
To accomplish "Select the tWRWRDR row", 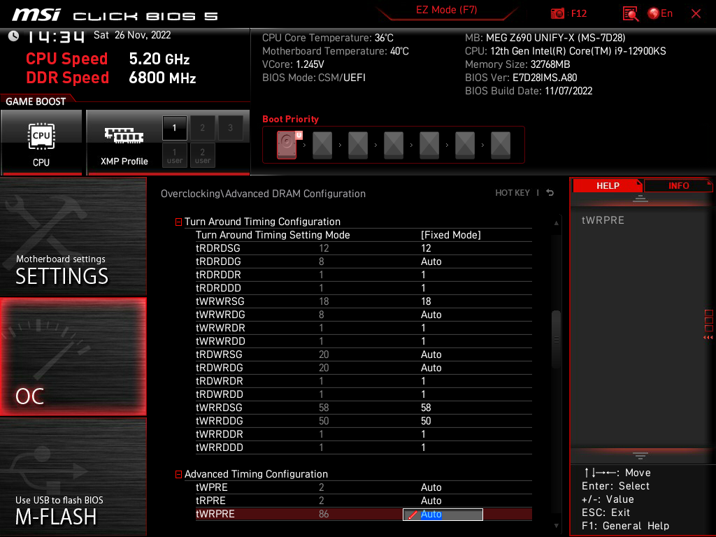I will [364, 328].
